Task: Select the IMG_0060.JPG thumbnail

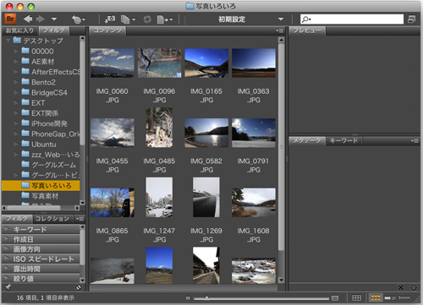Action: 113,63
